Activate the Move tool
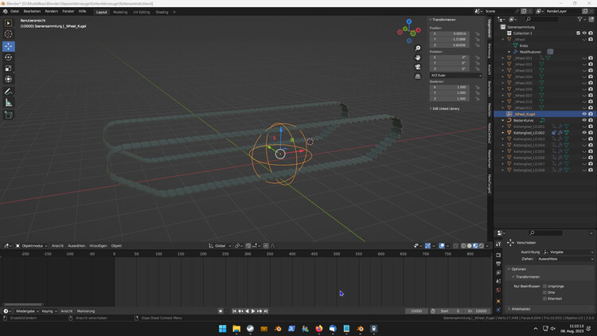 (9, 46)
